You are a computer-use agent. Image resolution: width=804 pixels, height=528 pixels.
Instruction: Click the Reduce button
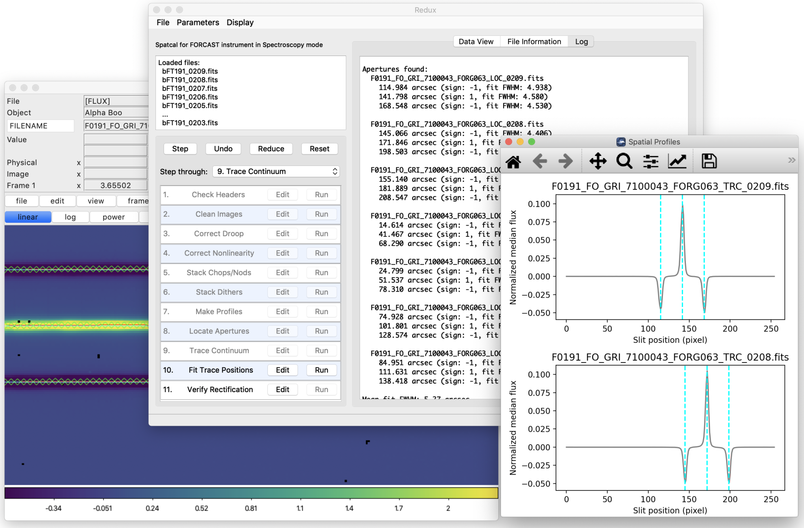point(271,149)
